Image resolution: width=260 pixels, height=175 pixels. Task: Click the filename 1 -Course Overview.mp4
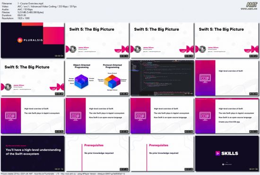(x=30, y=3)
